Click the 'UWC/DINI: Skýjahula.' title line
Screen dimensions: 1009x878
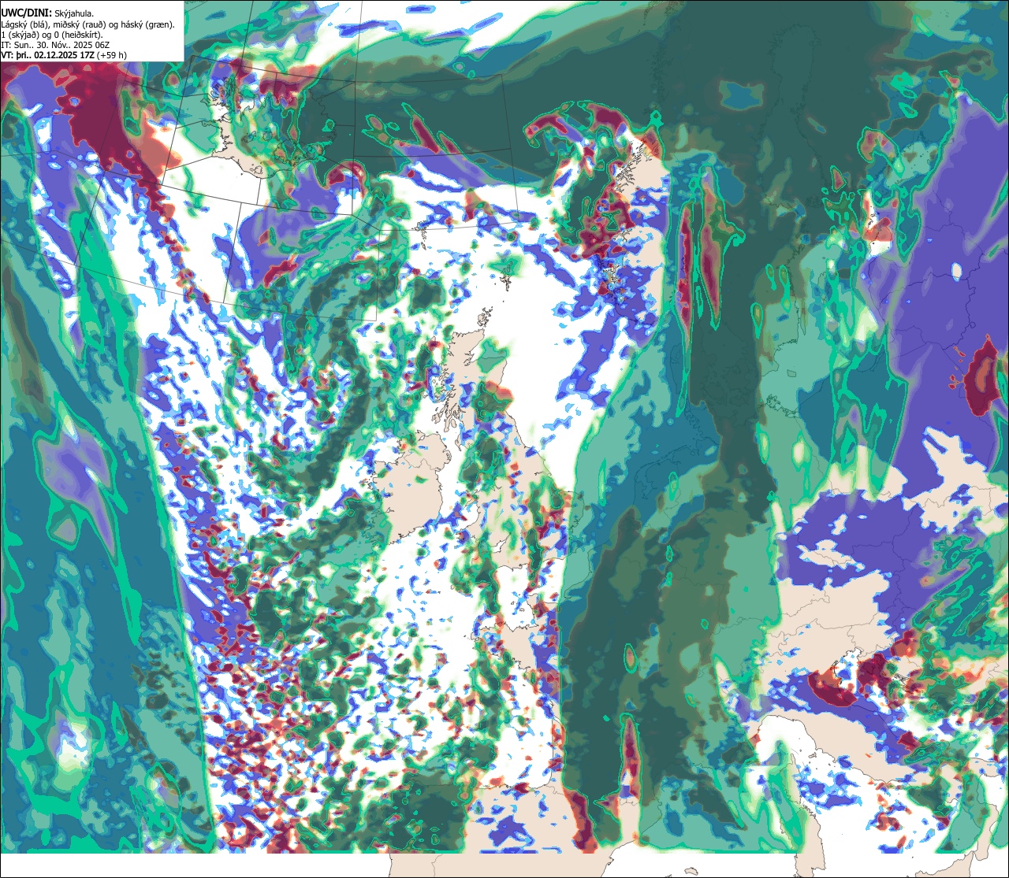[47, 13]
